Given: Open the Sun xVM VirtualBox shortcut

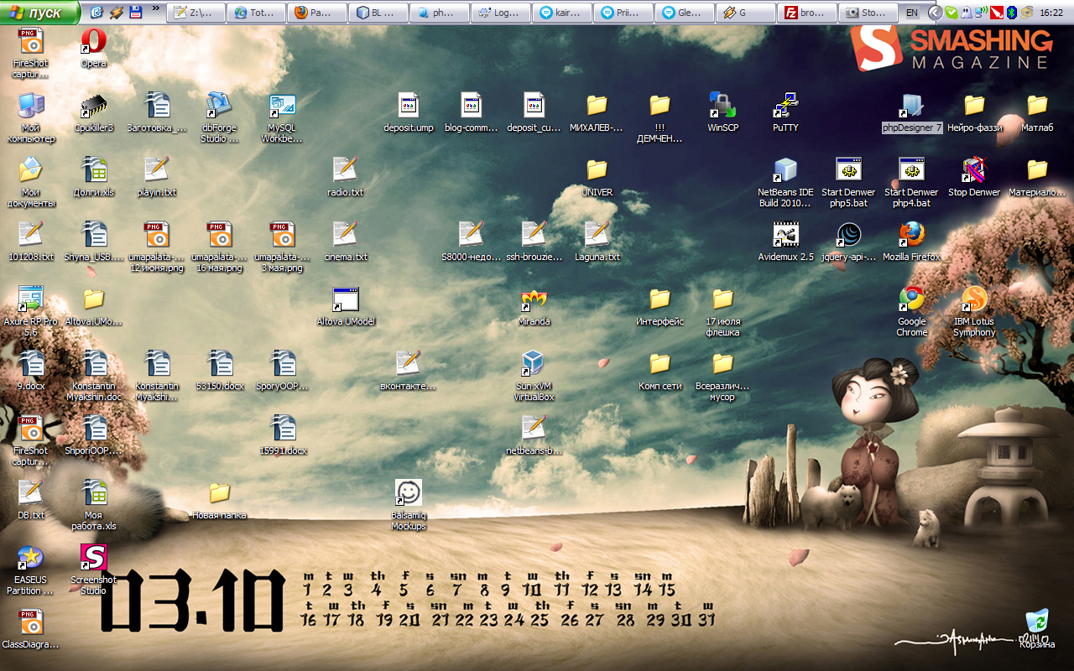Looking at the screenshot, I should tap(534, 364).
